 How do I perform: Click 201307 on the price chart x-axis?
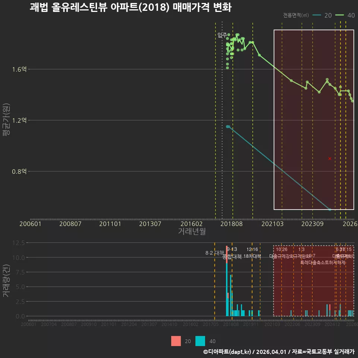(150, 224)
